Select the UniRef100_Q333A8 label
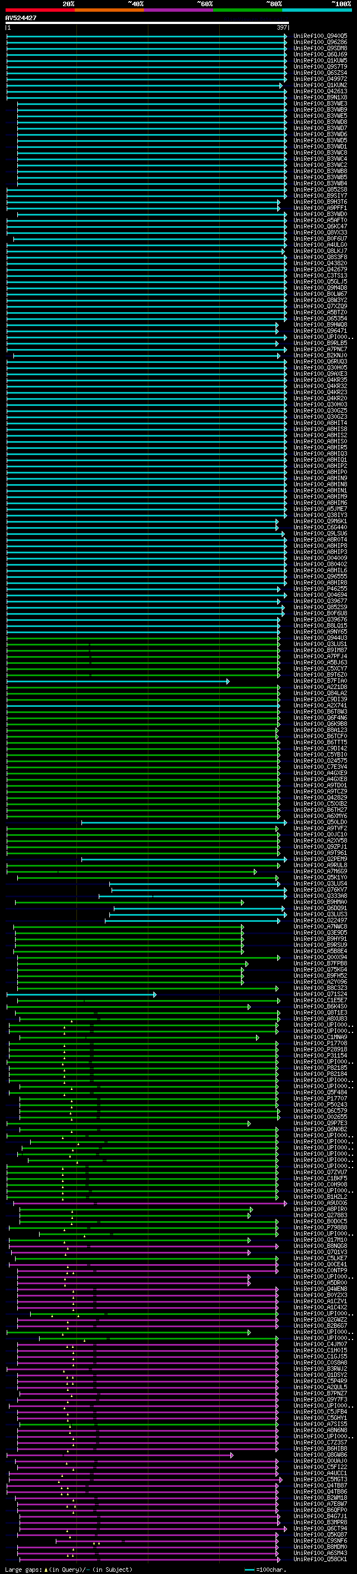This screenshot has width=357, height=1574. [320, 896]
